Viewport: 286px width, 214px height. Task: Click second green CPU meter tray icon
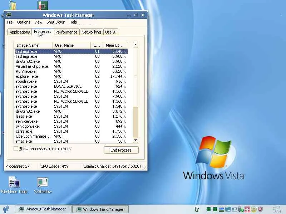click(x=215, y=209)
